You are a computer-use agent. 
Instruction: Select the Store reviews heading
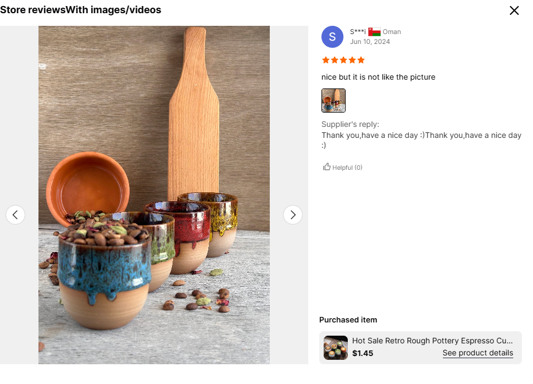coord(33,10)
